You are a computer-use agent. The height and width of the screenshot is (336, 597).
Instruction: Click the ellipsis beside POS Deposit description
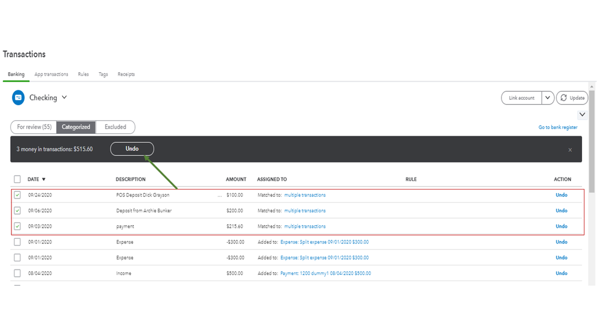tap(220, 196)
